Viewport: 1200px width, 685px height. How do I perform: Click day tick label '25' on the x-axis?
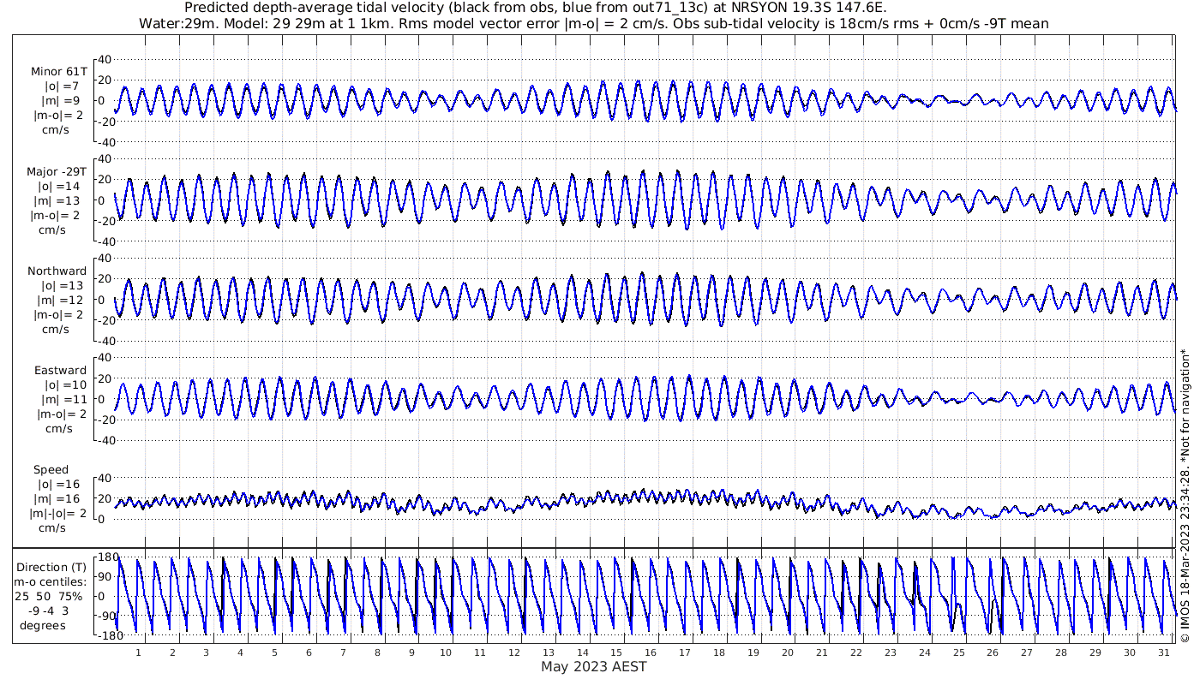point(958,652)
